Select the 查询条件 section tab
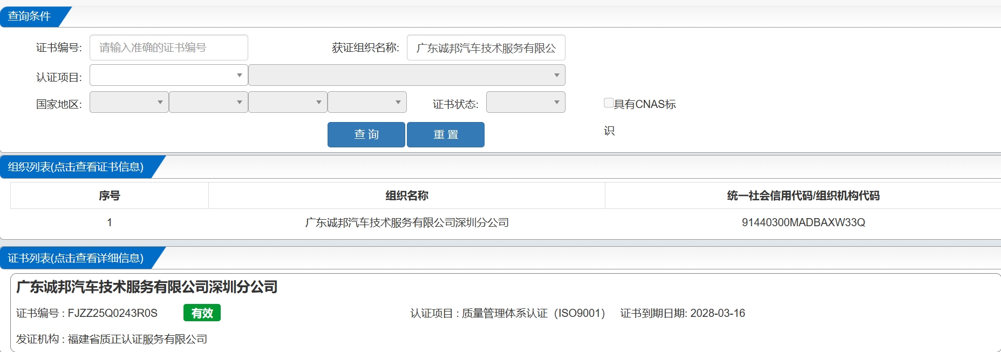 pos(30,16)
